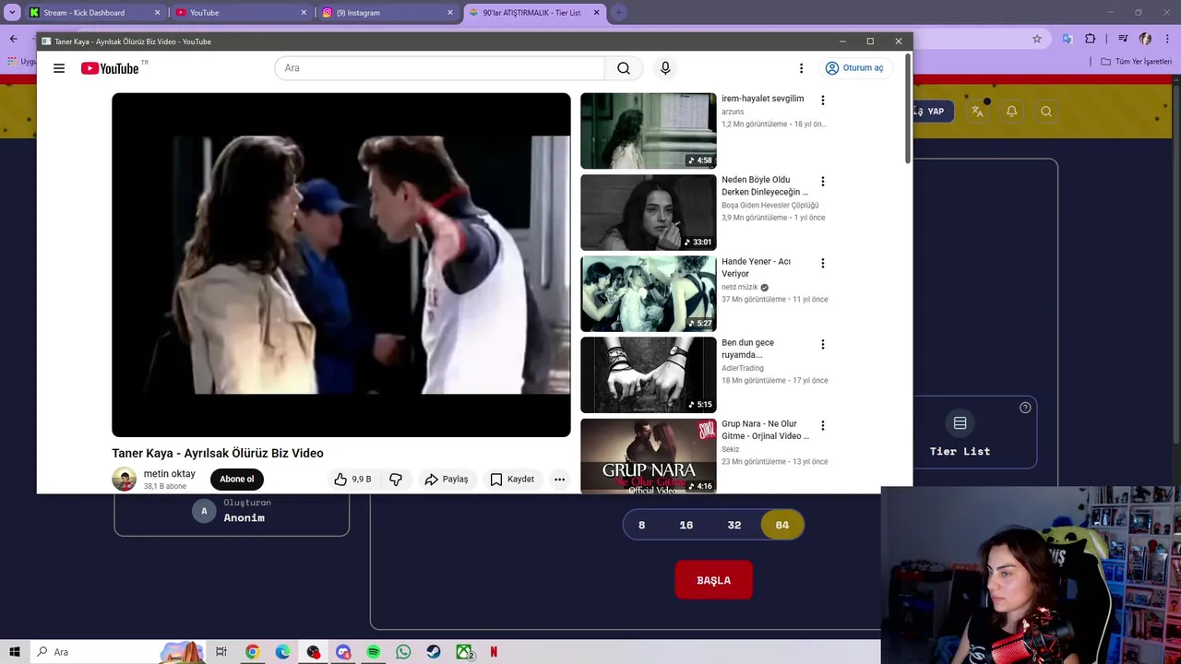The image size is (1181, 664).
Task: Open 'irem-hayalet sevgilim' video thumbnail
Action: click(648, 131)
